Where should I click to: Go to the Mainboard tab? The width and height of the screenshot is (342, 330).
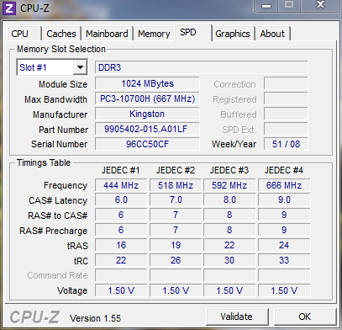pyautogui.click(x=107, y=34)
